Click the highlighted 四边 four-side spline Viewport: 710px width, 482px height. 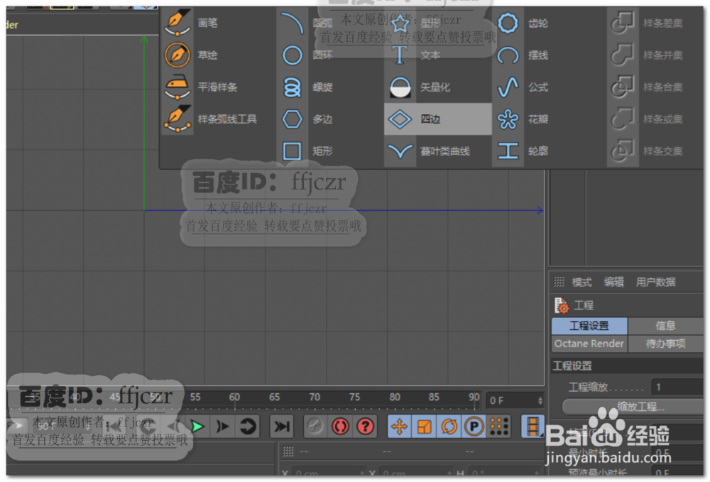[x=437, y=119]
